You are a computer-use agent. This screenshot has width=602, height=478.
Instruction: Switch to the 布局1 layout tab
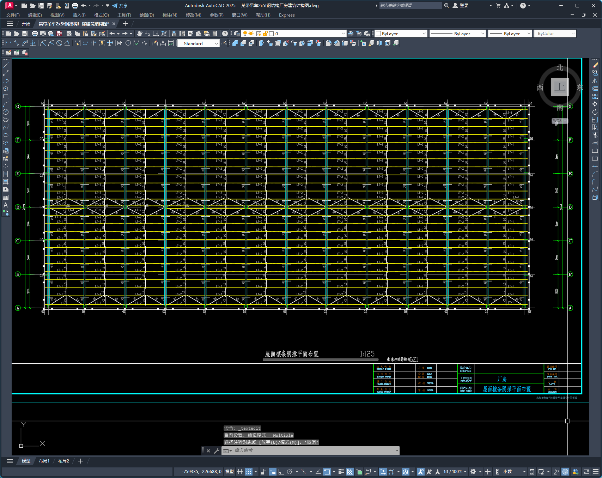pyautogui.click(x=44, y=461)
